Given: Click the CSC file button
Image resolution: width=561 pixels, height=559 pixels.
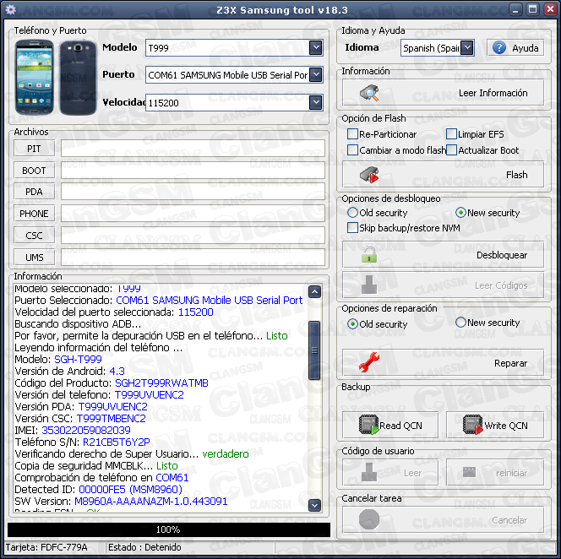Looking at the screenshot, I should tap(34, 236).
